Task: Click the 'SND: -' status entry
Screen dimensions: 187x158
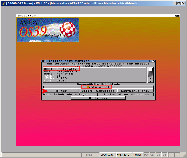Action: point(90,155)
